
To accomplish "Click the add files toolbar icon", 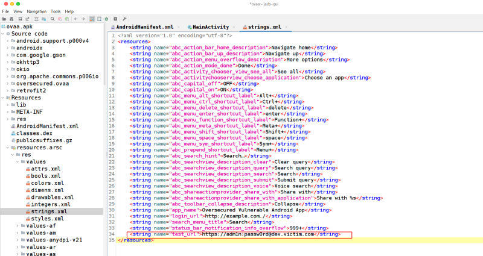I will pos(11,19).
